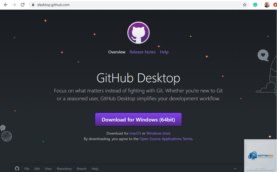The height and width of the screenshot is (172, 277).
Task: Open Repository menu in app preview
Action: (64, 169)
